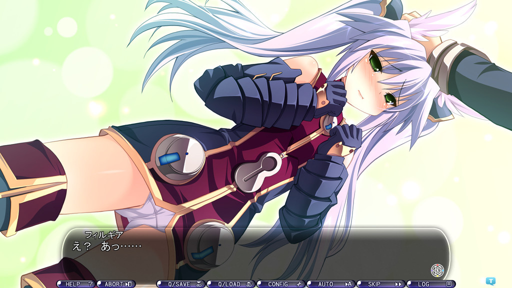Click the quick save disk icon
Viewport: 512px width, 288px height.
pyautogui.click(x=199, y=284)
